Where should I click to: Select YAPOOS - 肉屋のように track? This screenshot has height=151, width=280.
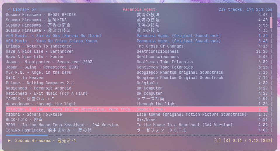[30, 99]
